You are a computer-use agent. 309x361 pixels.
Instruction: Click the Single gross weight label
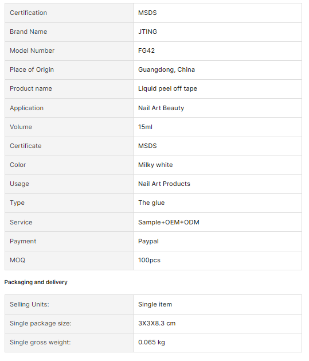[x=40, y=343]
